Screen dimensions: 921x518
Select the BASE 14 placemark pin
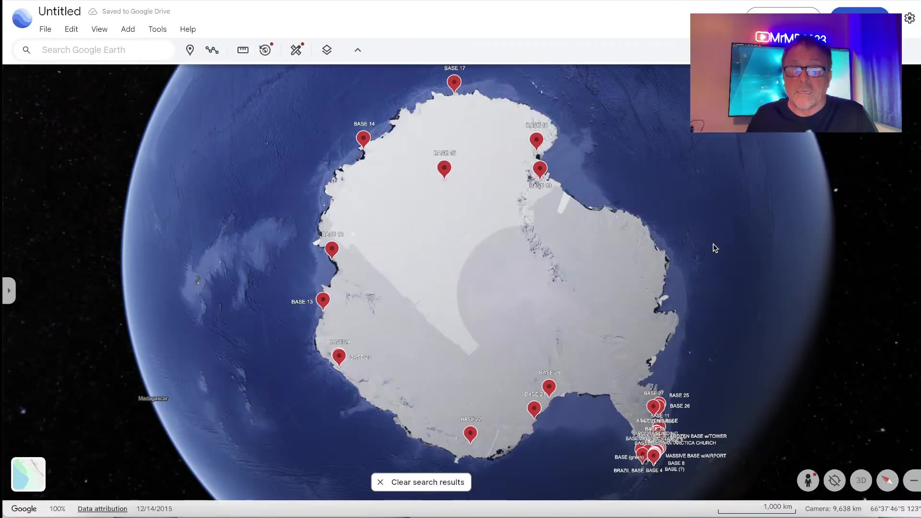[x=364, y=140]
